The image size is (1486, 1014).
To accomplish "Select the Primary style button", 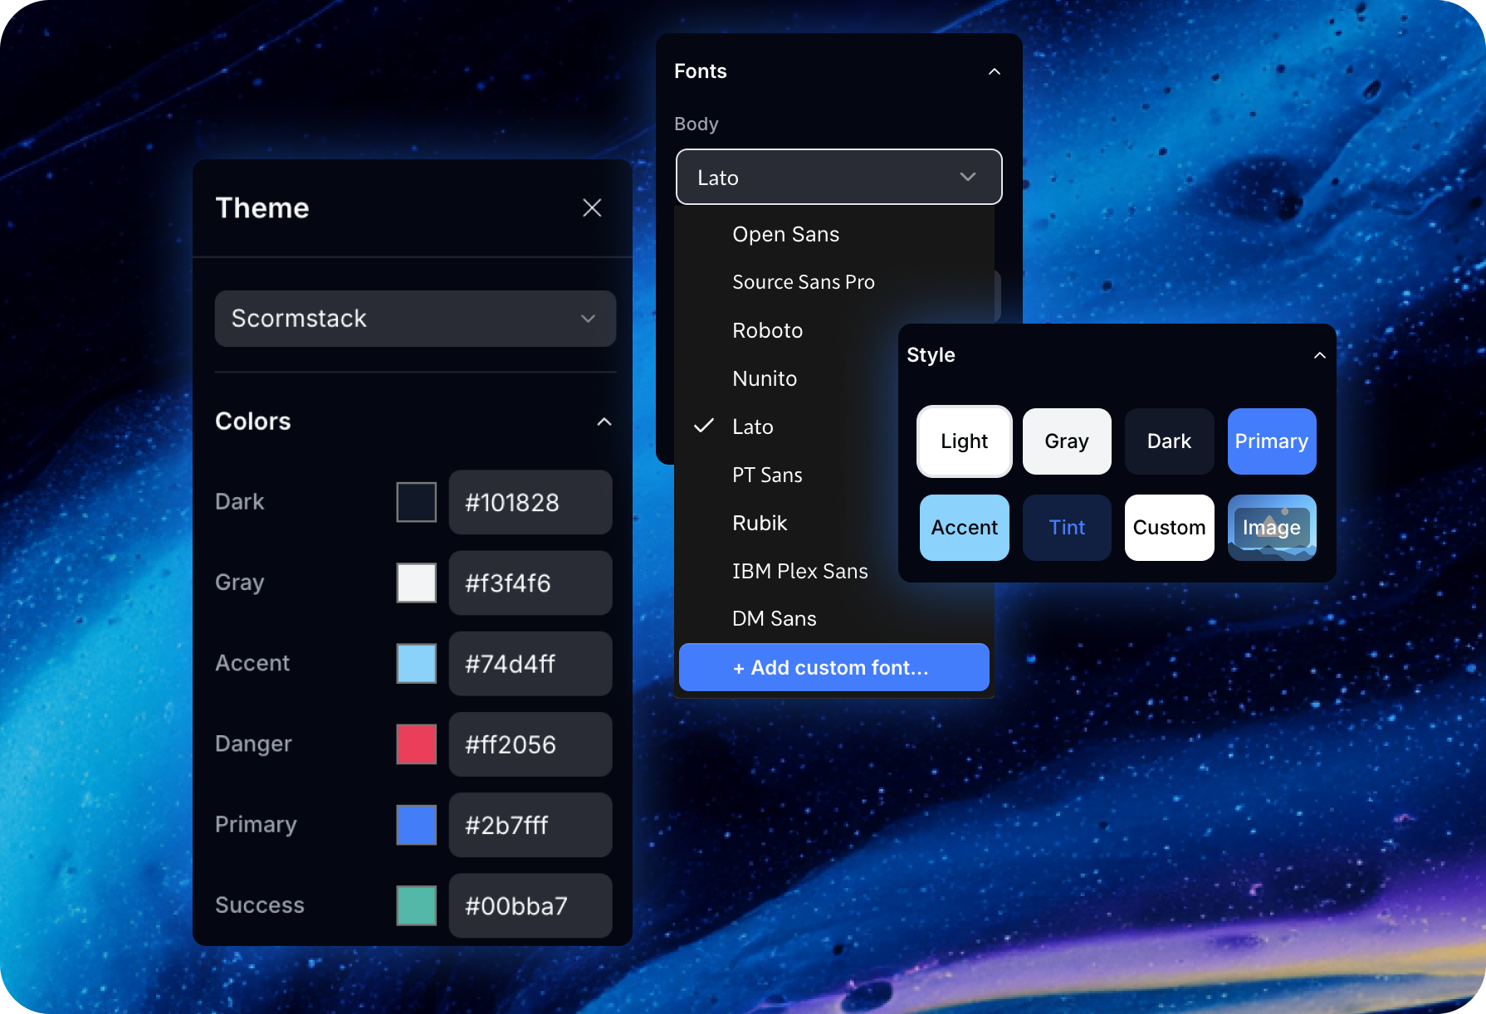I will pyautogui.click(x=1271, y=441).
